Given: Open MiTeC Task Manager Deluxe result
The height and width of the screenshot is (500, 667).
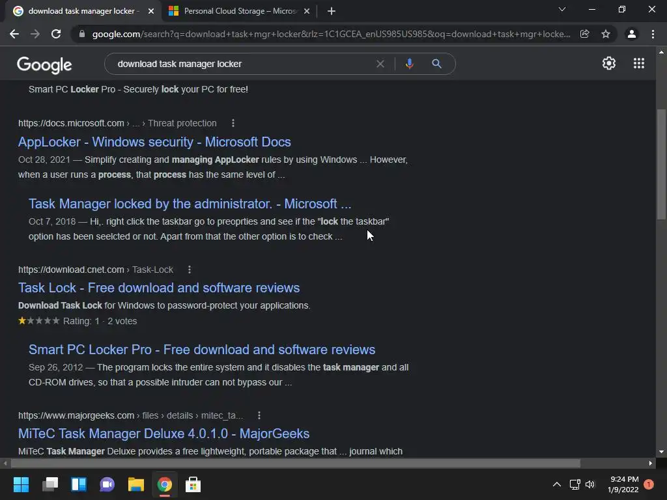Looking at the screenshot, I should point(163,434).
